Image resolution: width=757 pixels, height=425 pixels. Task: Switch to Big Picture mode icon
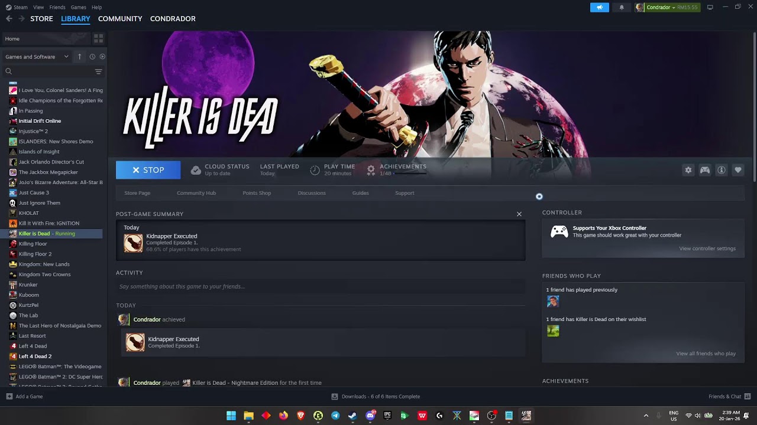click(710, 7)
